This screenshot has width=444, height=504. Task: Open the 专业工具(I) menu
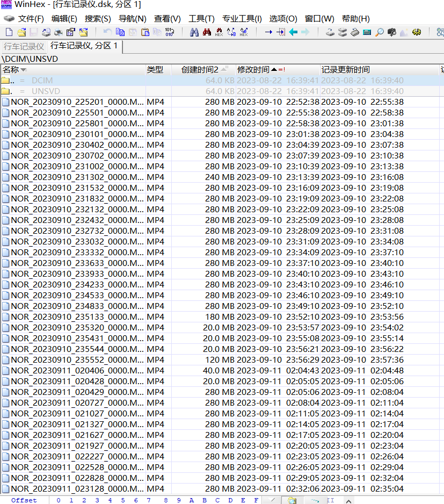[242, 19]
